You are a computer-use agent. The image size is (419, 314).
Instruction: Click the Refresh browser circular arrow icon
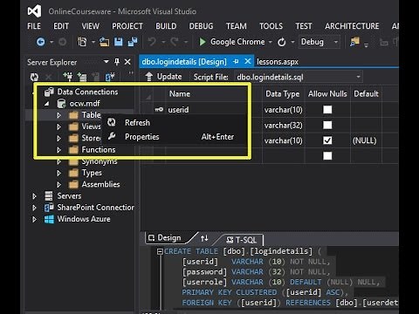click(x=281, y=42)
